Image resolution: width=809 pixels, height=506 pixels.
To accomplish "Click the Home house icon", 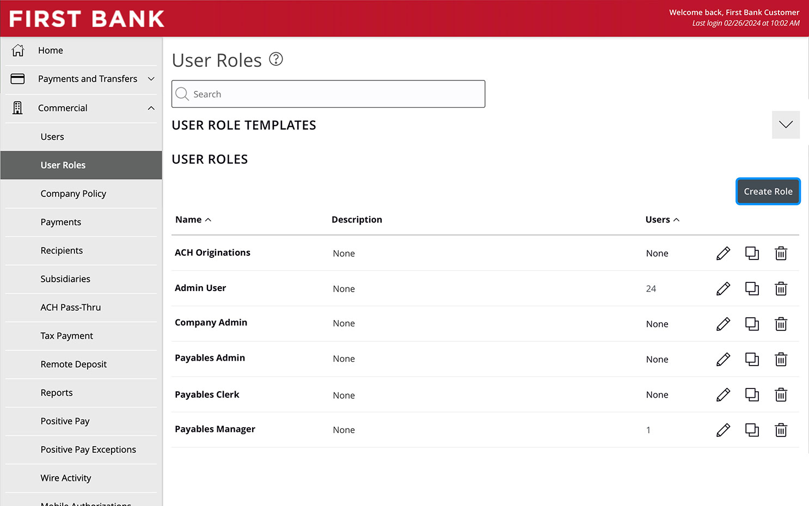I will pos(18,51).
